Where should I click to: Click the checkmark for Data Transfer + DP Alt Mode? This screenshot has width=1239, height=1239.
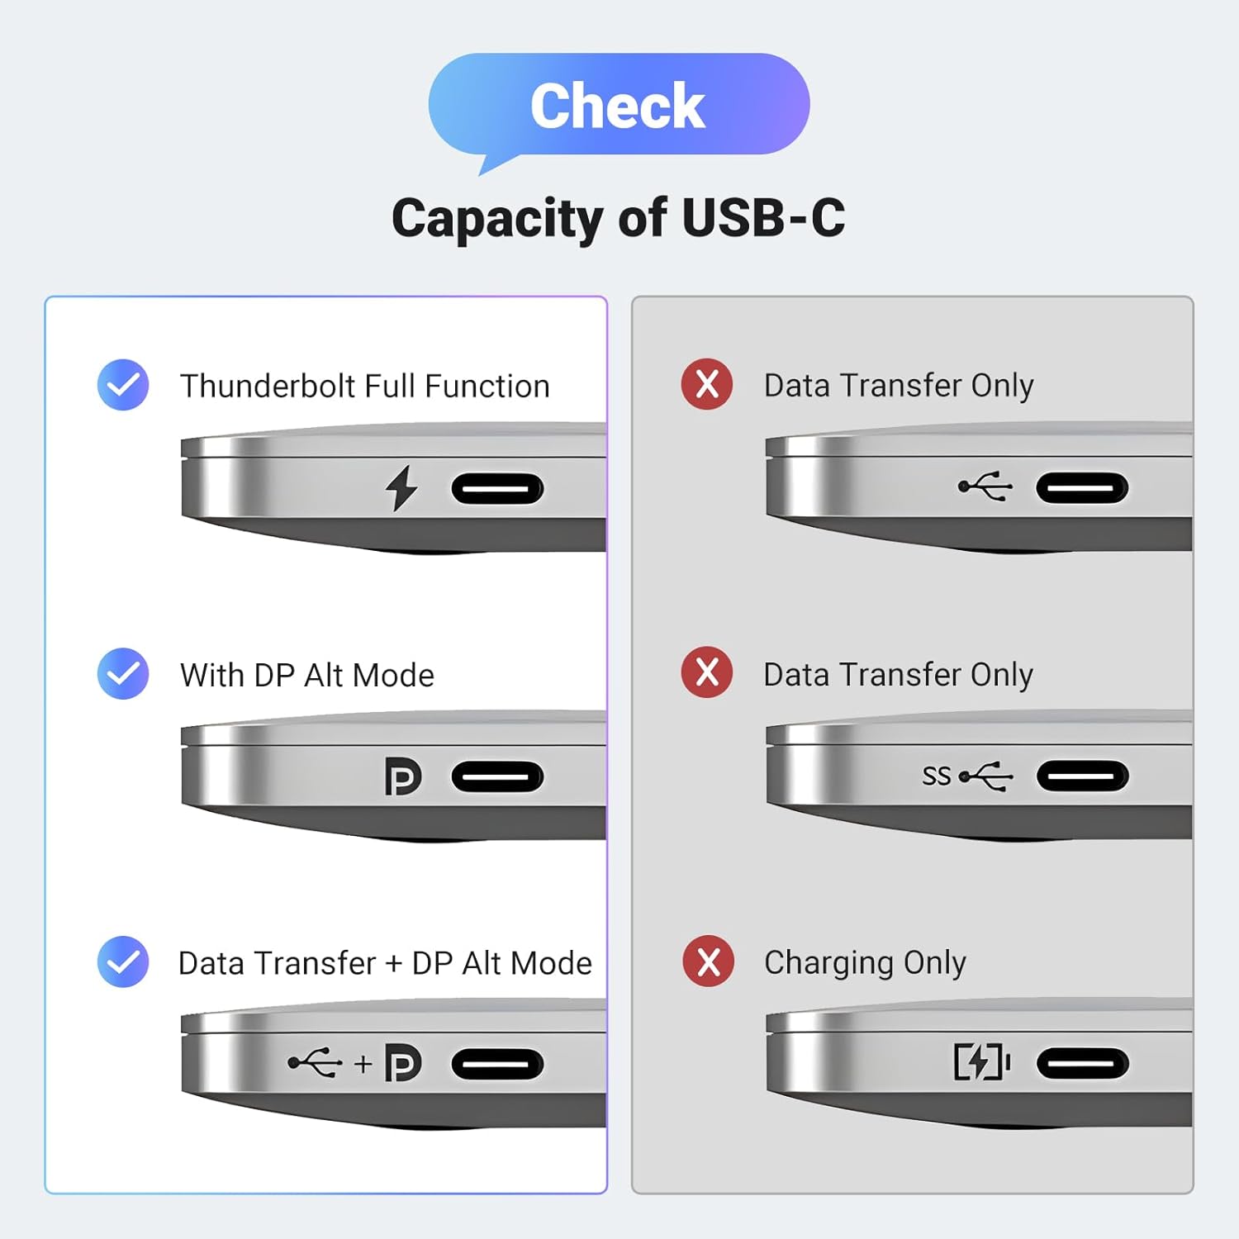pyautogui.click(x=123, y=962)
